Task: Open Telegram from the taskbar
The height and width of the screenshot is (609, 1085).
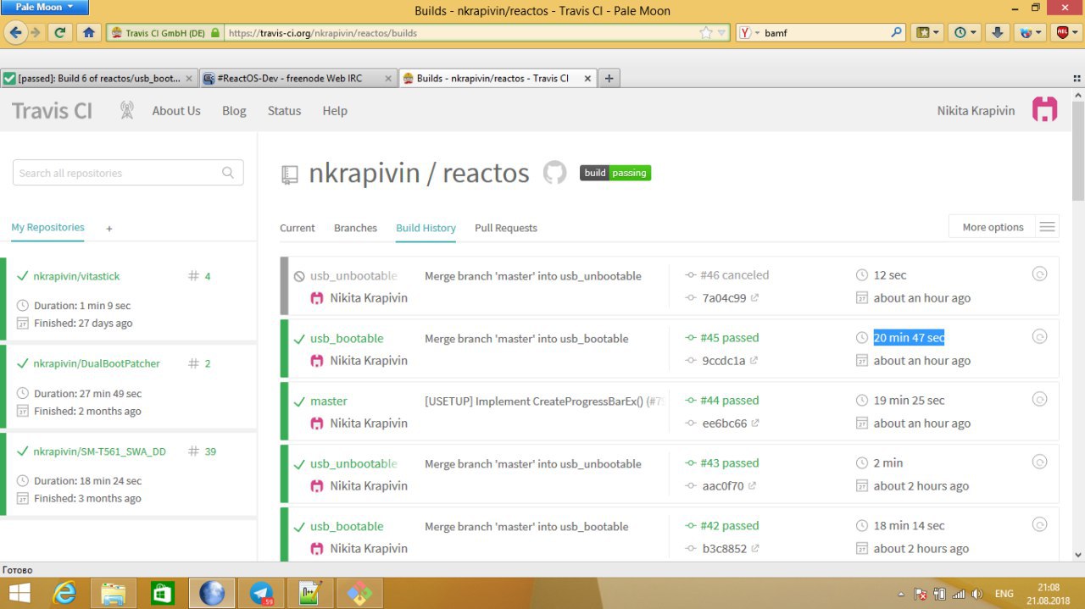Action: (260, 593)
